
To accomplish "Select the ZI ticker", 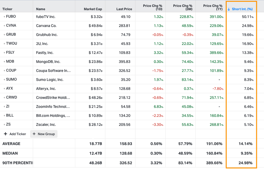I will coord(8,106).
